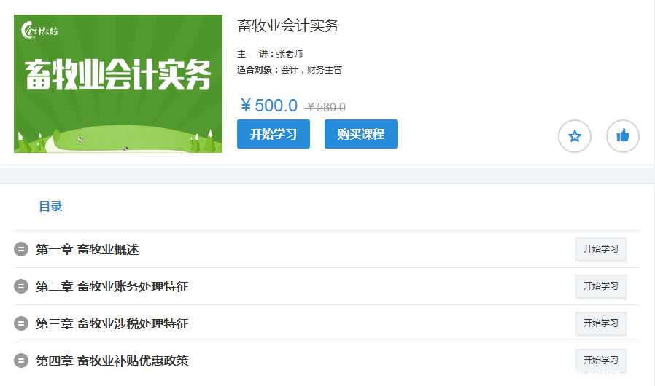Start learning 第四章 畜牧业补贴优惠政策
The height and width of the screenshot is (386, 655).
pos(600,361)
